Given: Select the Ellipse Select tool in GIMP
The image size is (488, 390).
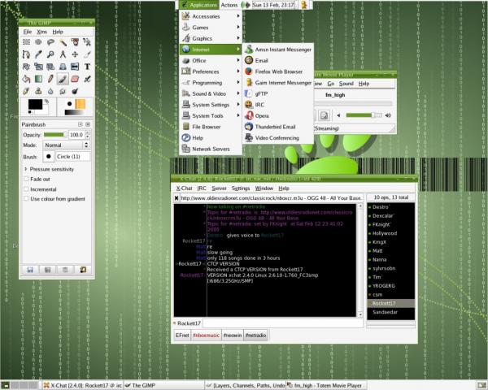Looking at the screenshot, I should [x=38, y=42].
